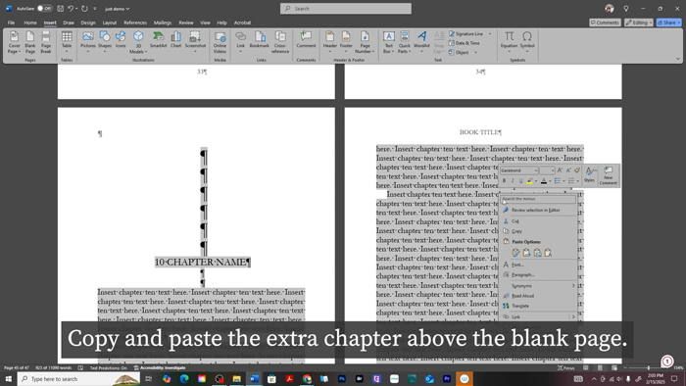Click the Blank Page icon

click(x=30, y=42)
